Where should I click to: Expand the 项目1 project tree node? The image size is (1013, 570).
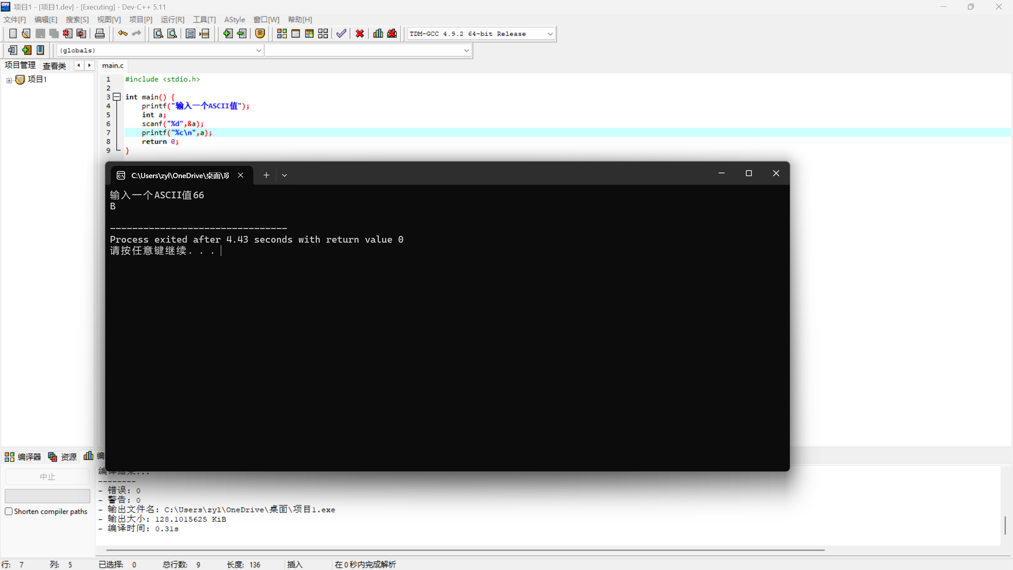9,80
